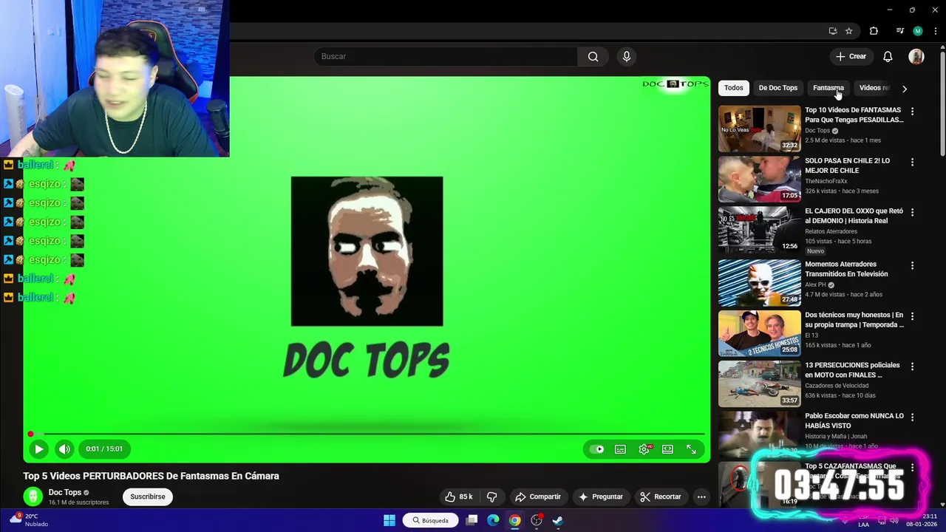Enter fullscreen mode on the video

[691, 449]
